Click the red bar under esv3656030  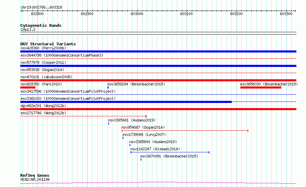[x=261, y=87]
